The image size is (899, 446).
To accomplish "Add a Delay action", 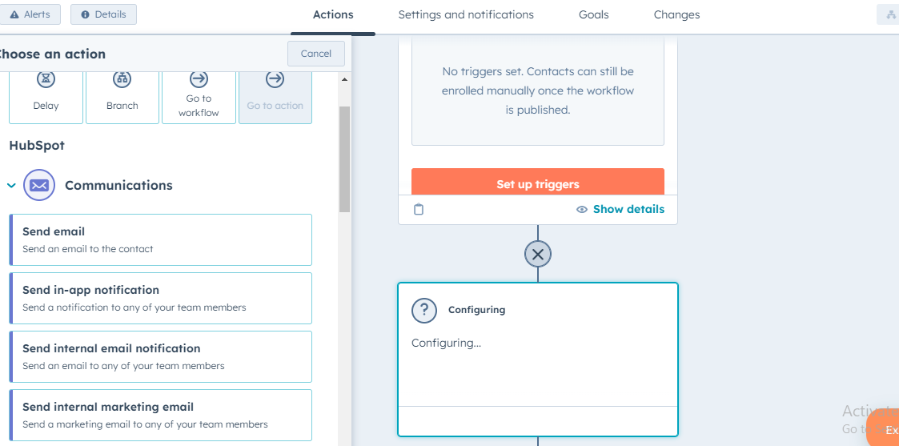I will click(x=46, y=98).
